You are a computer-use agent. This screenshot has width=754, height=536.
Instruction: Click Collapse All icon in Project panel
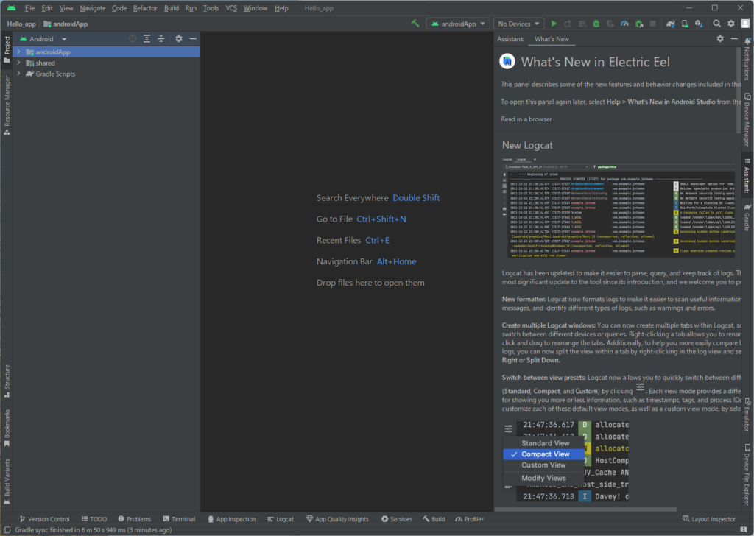[x=161, y=39]
